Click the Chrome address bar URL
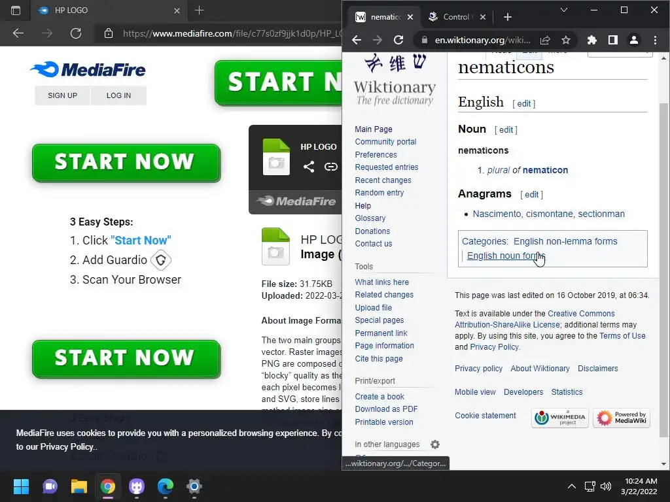Screen dimensions: 670x502 pos(482,40)
